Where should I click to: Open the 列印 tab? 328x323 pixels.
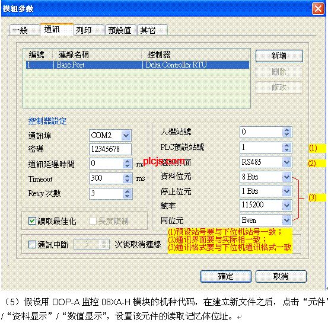coord(89,30)
